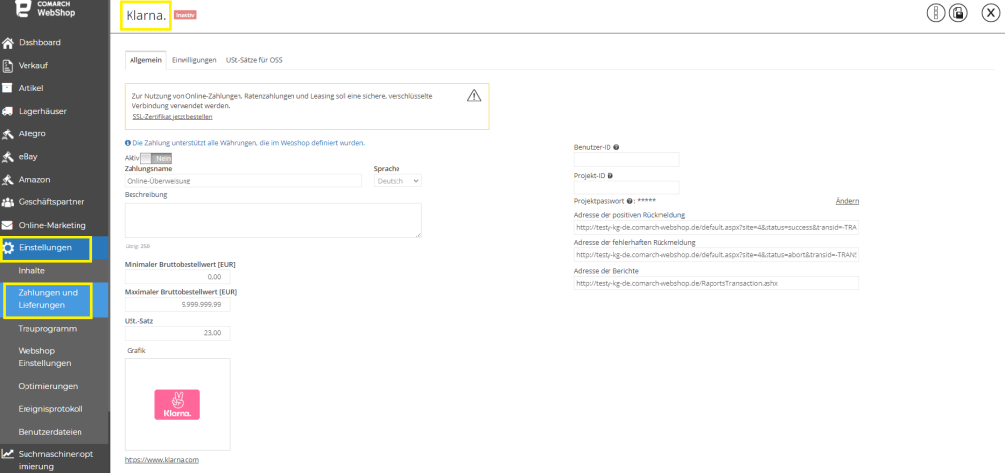Click the Zahlungsname input field
This screenshot has height=473, width=1005.
[243, 181]
